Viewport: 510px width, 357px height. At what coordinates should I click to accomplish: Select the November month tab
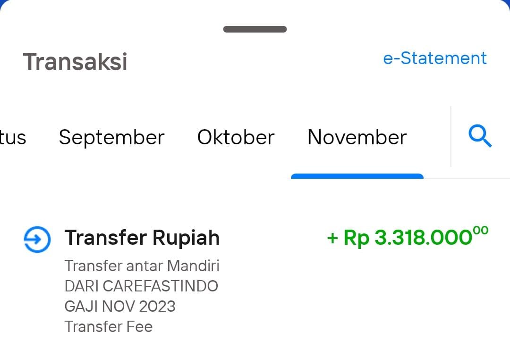coord(357,137)
